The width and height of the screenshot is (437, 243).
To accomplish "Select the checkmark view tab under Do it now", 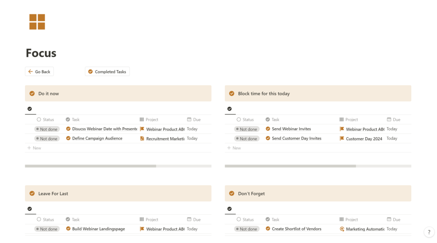I will [30, 109].
